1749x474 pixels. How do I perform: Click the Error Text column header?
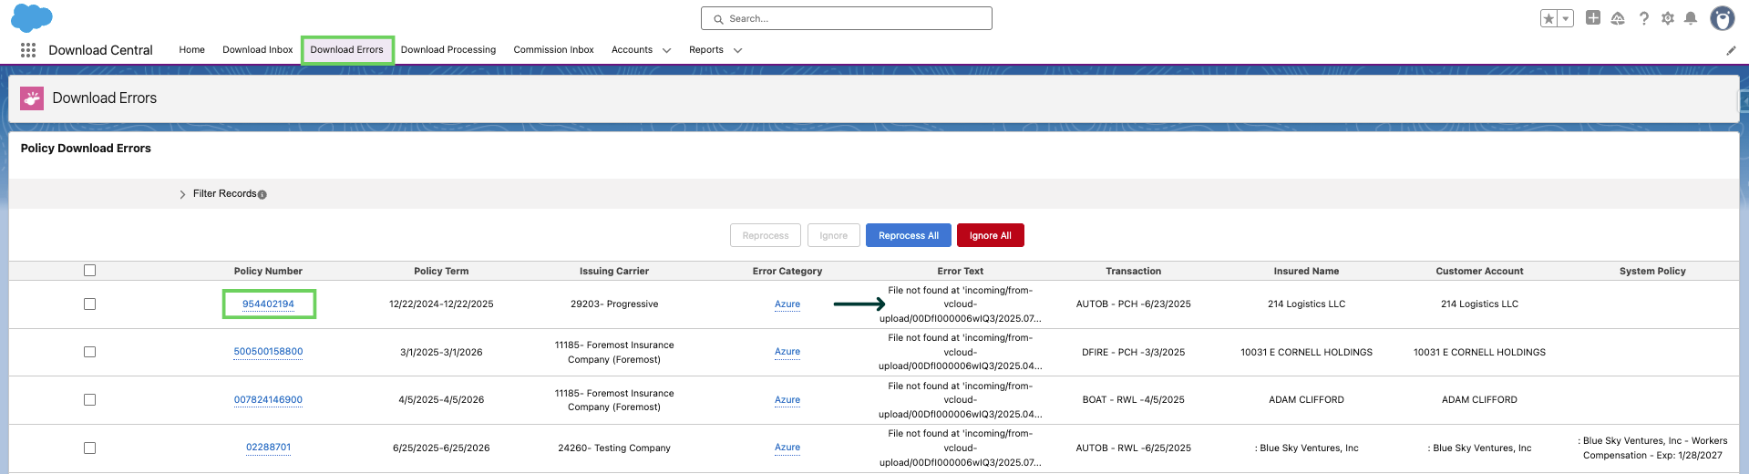(x=961, y=272)
